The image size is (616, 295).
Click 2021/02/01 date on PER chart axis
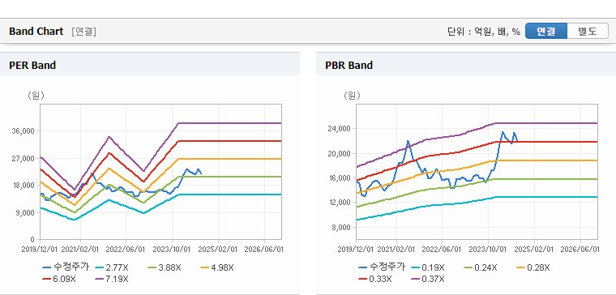coord(80,250)
